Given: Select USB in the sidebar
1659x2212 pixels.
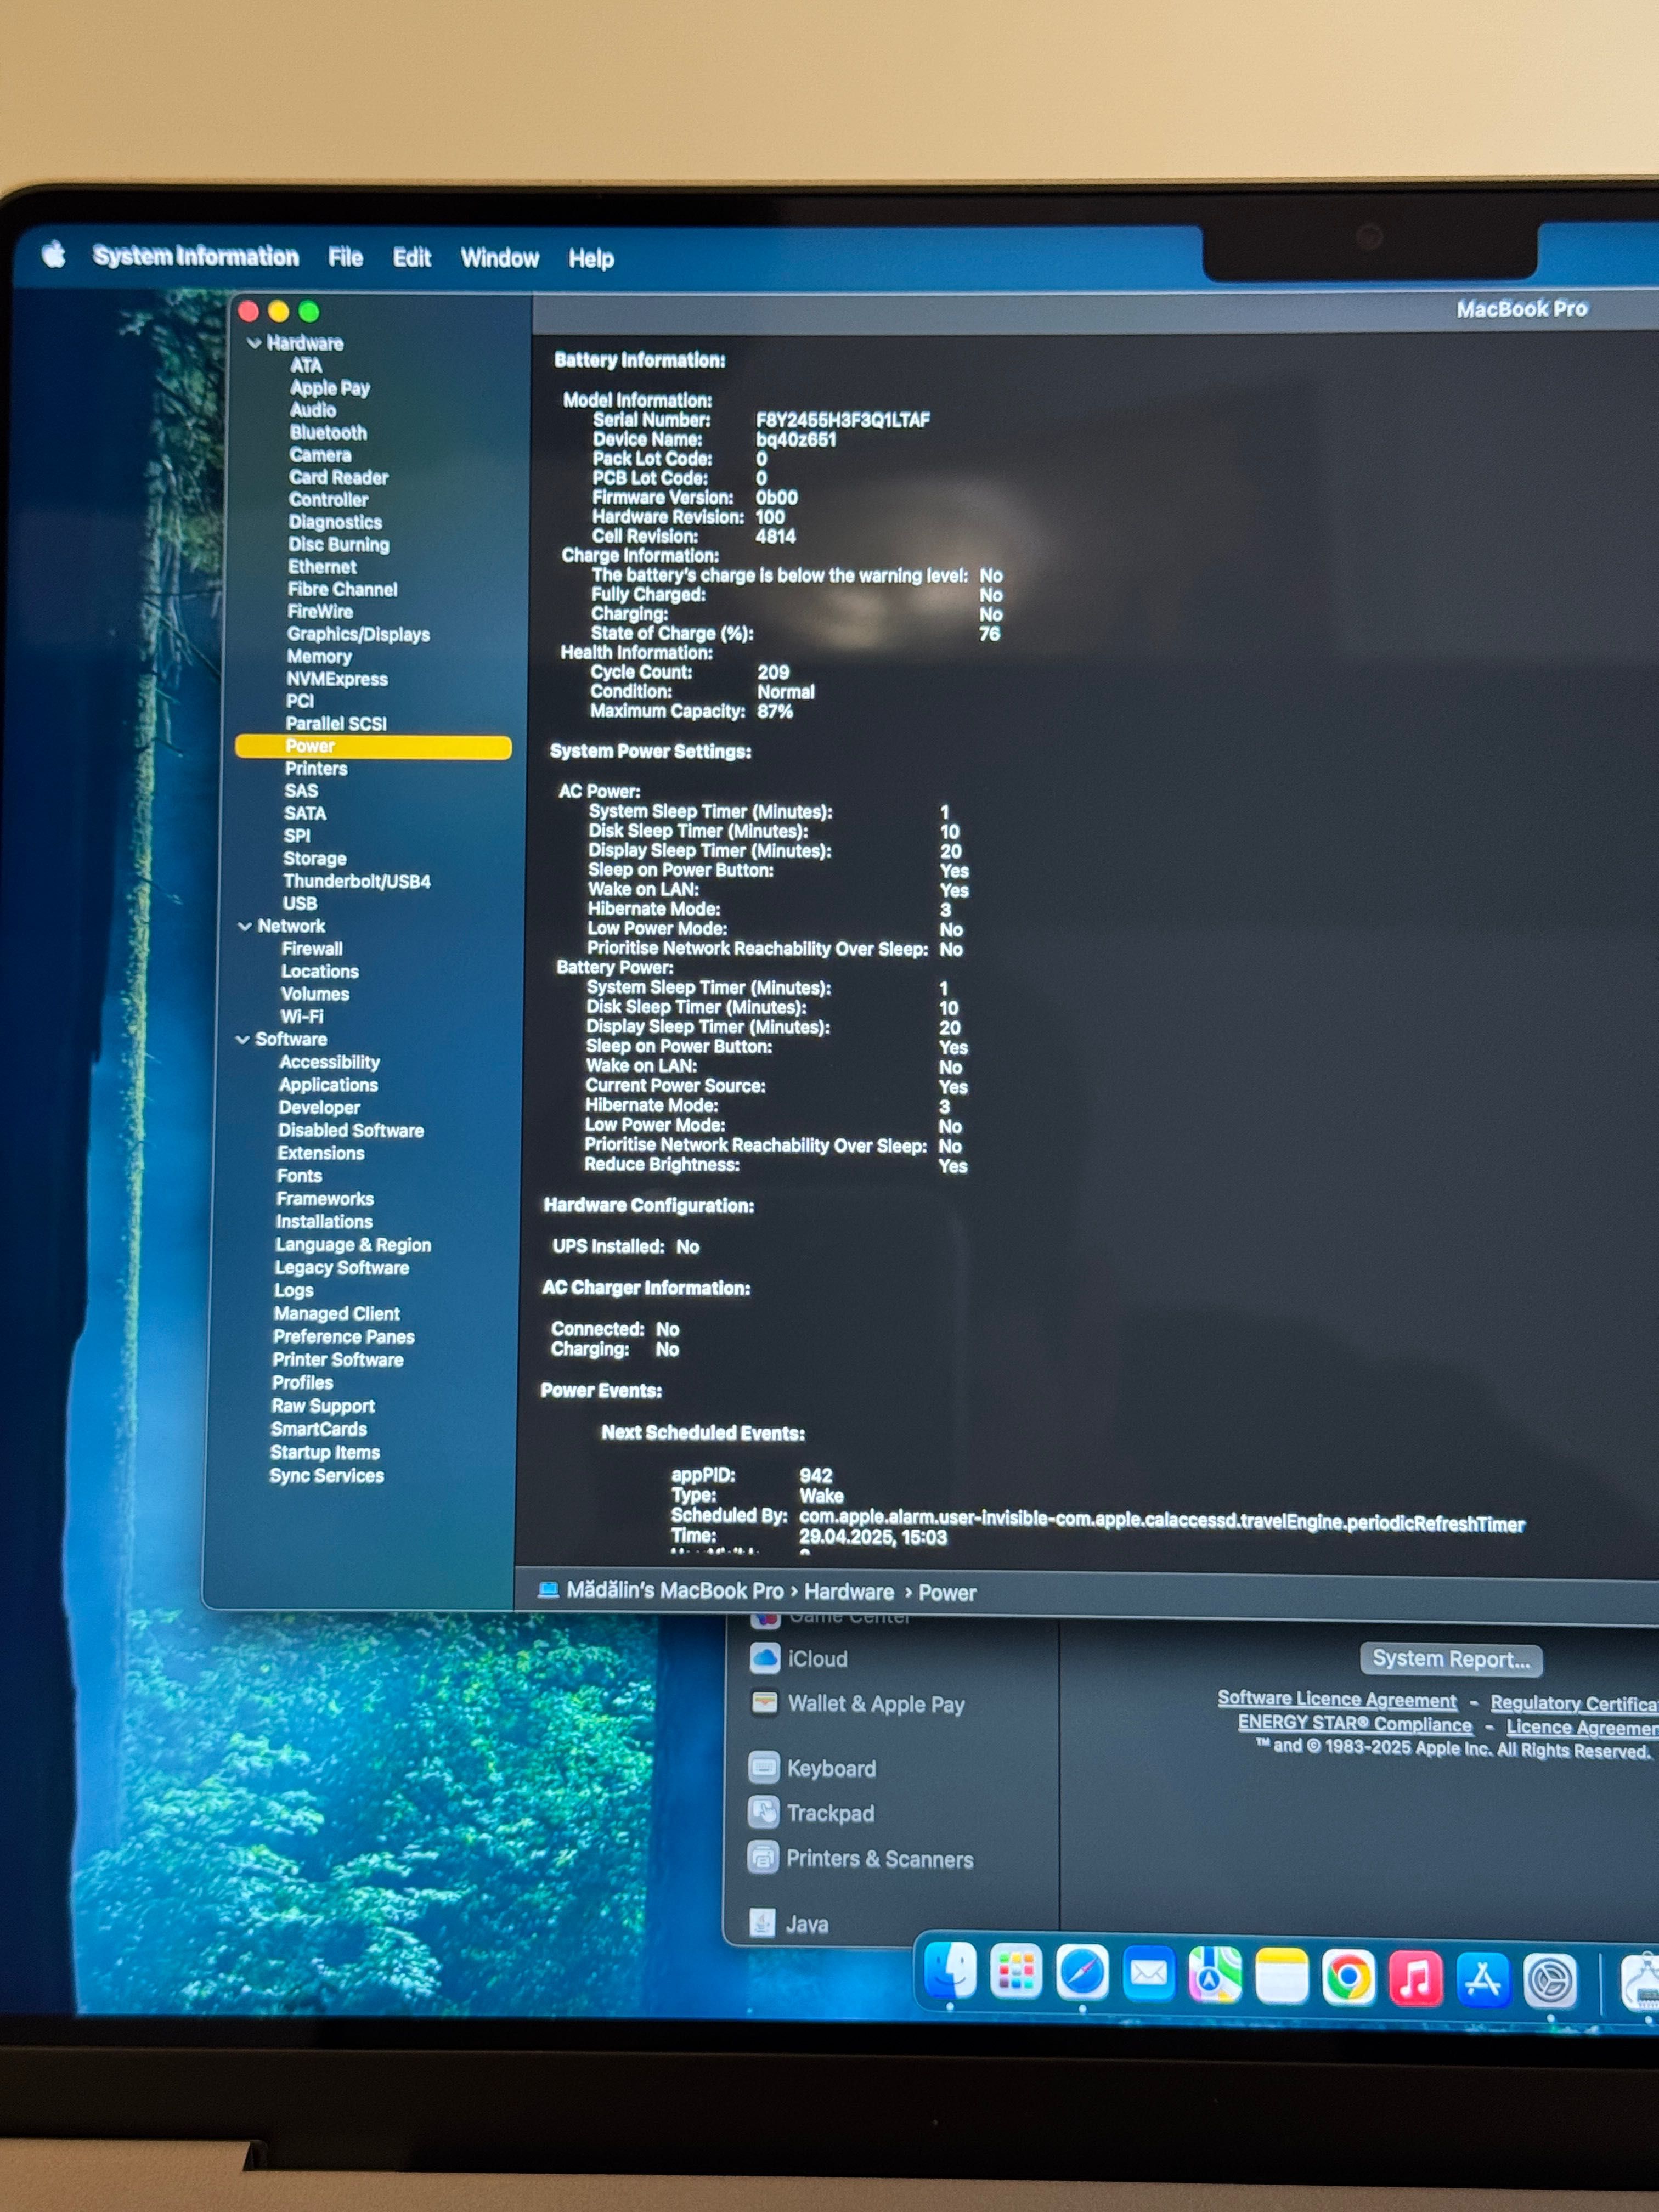Looking at the screenshot, I should tap(300, 903).
